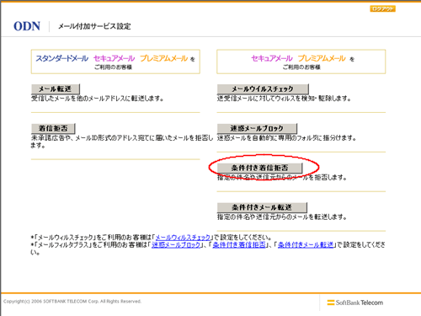The image size is (421, 316).
Task: Click the 条件付きメール転送 button
Action: (262, 207)
